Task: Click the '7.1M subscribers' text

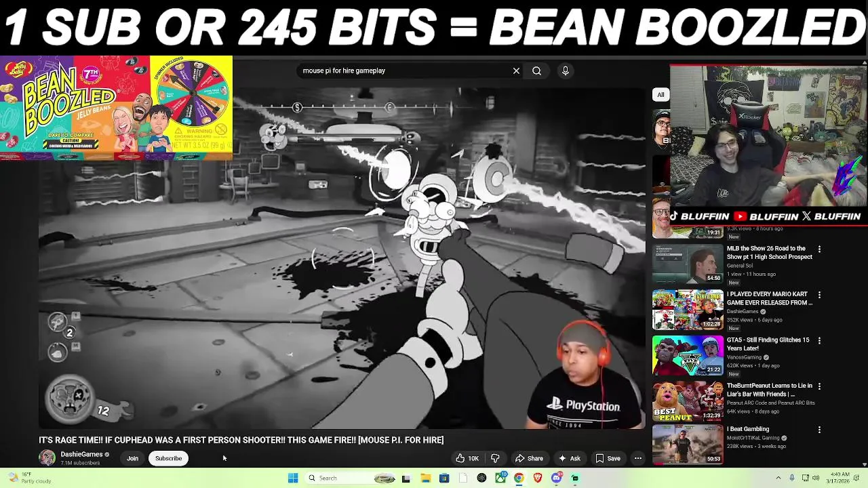Action: [80, 463]
